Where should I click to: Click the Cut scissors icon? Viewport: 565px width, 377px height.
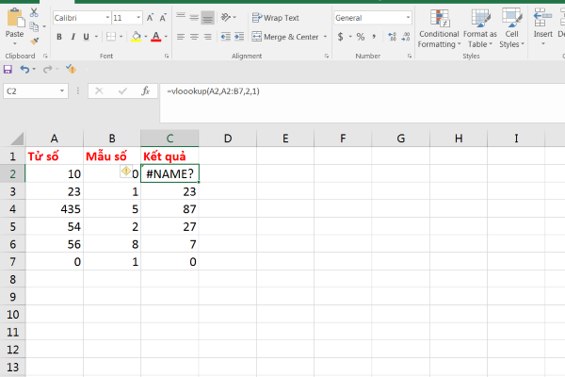(x=35, y=12)
